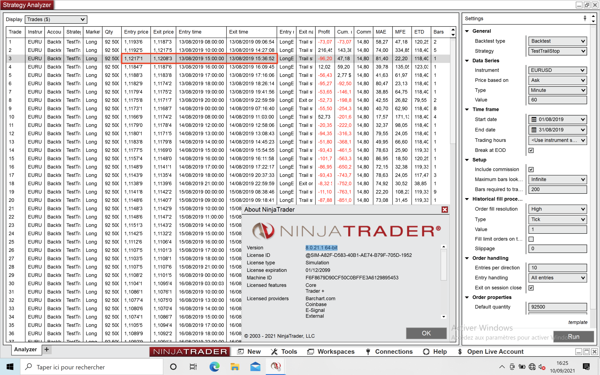The image size is (600, 375).
Task: Open the Tools menu wrench icon
Action: (274, 352)
